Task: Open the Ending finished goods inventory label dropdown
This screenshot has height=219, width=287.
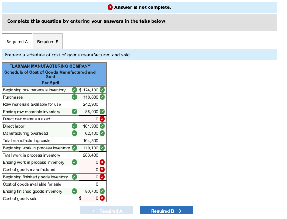Action: point(40,191)
